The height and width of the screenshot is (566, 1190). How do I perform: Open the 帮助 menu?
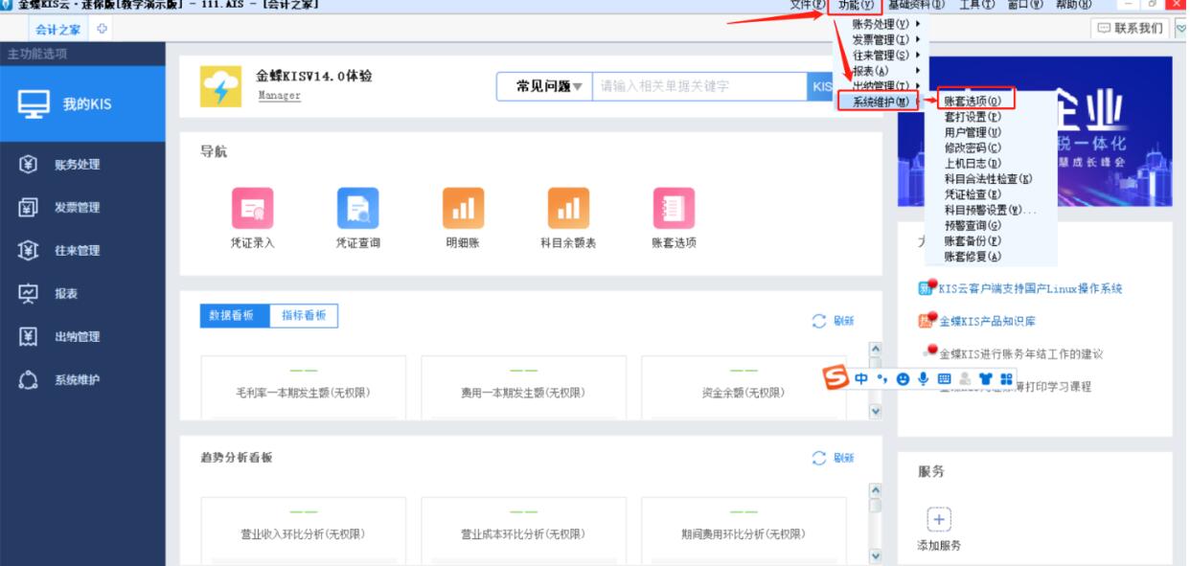1073,6
